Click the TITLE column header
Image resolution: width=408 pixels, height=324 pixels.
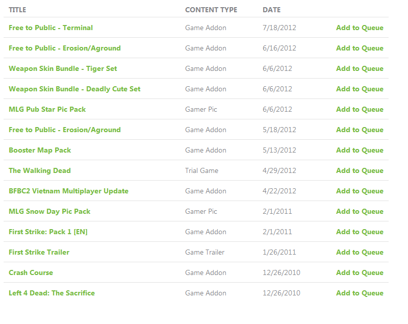pyautogui.click(x=17, y=10)
